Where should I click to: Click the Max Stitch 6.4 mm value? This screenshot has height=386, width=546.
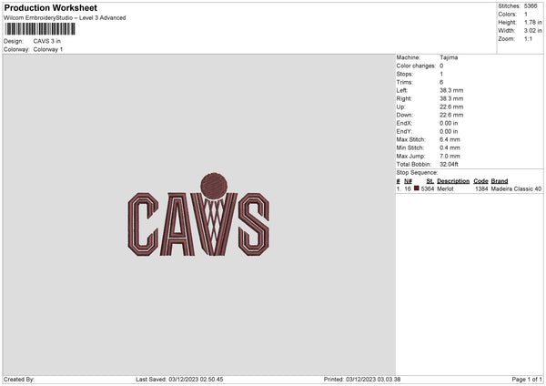click(x=450, y=138)
